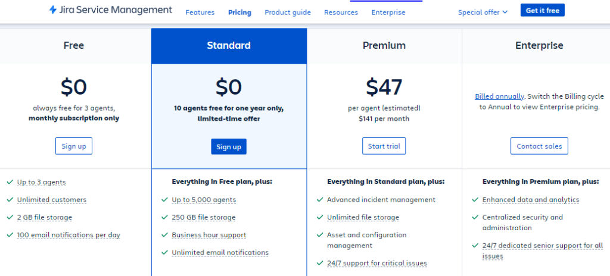Open the Resources navigation link
610x276 pixels.
pyautogui.click(x=341, y=12)
